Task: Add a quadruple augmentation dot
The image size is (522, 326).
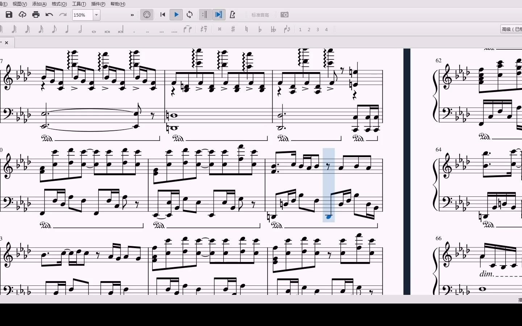Action: [174, 32]
